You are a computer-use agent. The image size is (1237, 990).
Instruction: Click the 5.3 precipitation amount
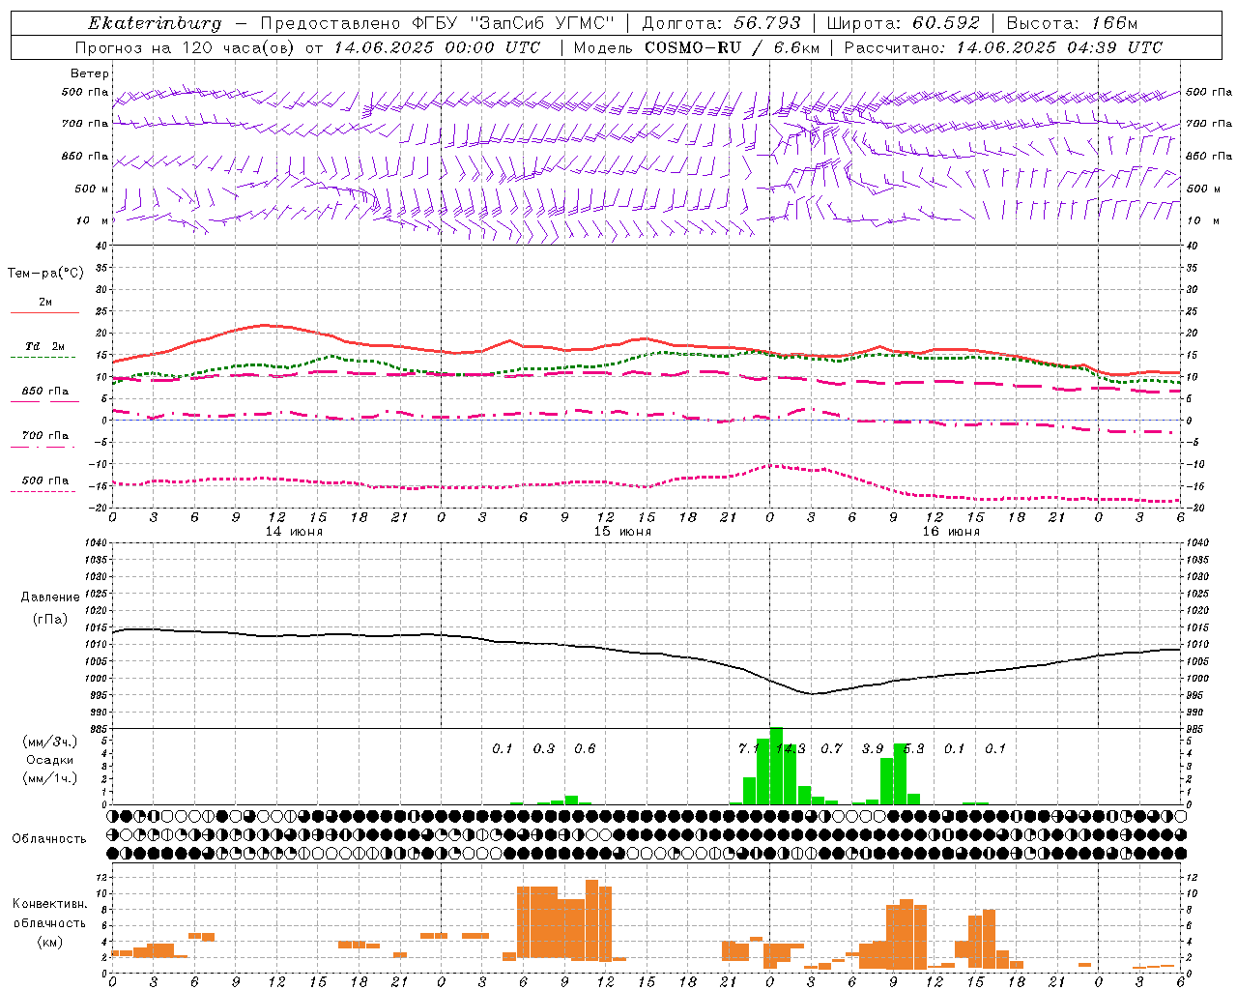913,749
